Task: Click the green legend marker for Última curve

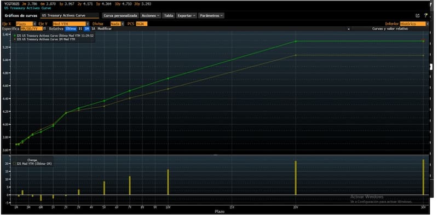Action: (15, 36)
